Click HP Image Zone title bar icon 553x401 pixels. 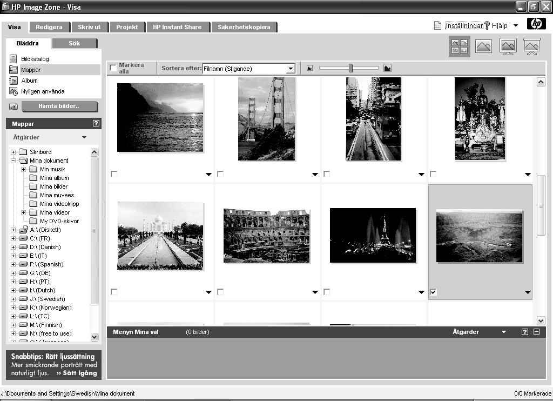pyautogui.click(x=5, y=6)
